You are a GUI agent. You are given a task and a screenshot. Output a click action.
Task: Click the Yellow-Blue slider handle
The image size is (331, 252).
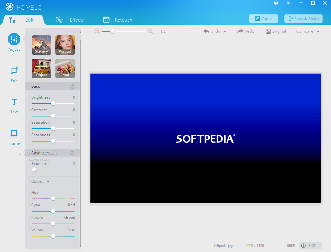pyautogui.click(x=53, y=236)
